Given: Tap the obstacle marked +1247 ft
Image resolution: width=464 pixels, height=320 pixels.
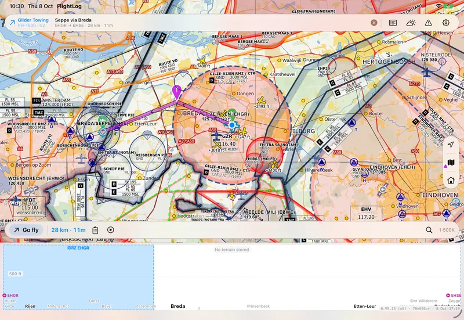Looking at the screenshot, I should coord(242,132).
